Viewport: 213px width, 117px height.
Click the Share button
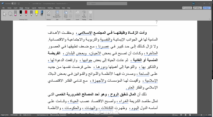207,8
